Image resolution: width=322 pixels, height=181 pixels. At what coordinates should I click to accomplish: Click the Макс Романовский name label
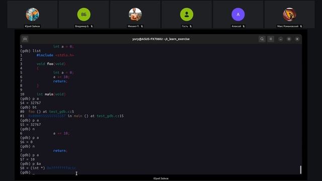tap(288, 26)
